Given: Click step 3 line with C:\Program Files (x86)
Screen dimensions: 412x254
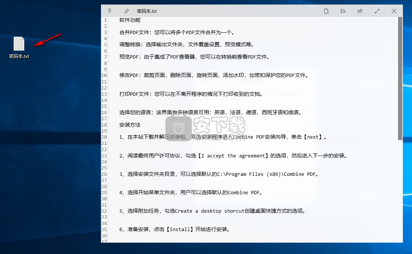Looking at the screenshot, I should pyautogui.click(x=219, y=174).
